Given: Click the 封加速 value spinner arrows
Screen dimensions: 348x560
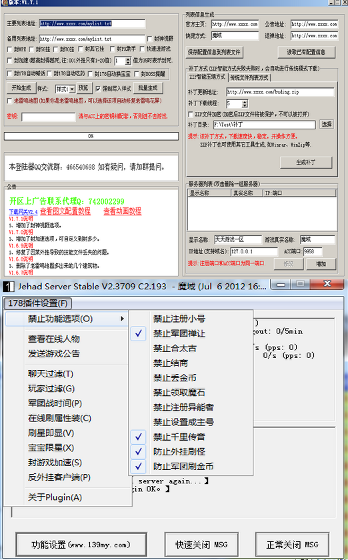Looking at the screenshot, I should tap(128, 61).
